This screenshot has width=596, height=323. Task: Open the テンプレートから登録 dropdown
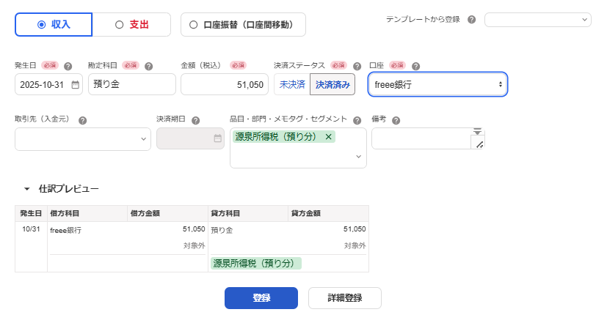538,20
